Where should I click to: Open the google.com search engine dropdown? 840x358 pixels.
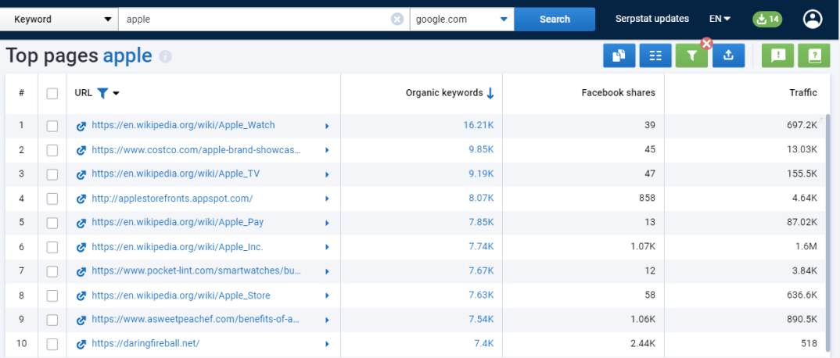pyautogui.click(x=461, y=20)
